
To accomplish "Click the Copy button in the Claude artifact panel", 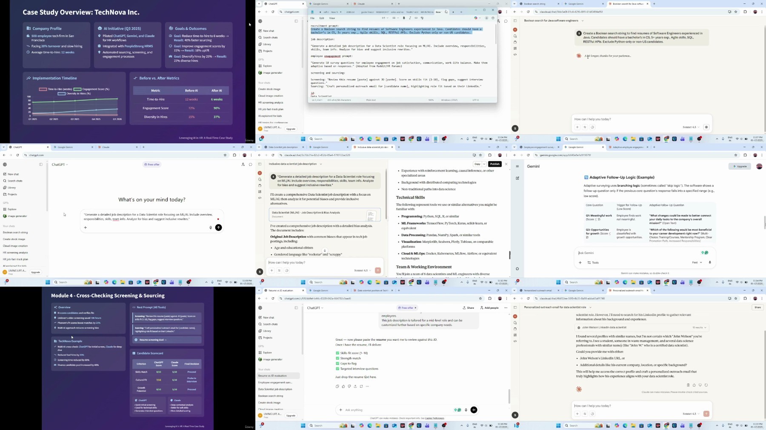I will [x=477, y=164].
